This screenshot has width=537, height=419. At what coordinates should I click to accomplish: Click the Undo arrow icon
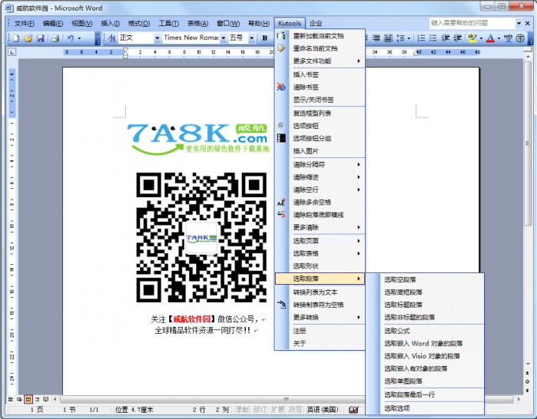[71, 38]
